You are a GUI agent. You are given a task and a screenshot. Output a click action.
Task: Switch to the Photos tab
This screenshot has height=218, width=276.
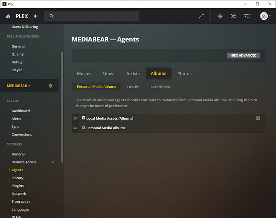pyautogui.click(x=184, y=74)
